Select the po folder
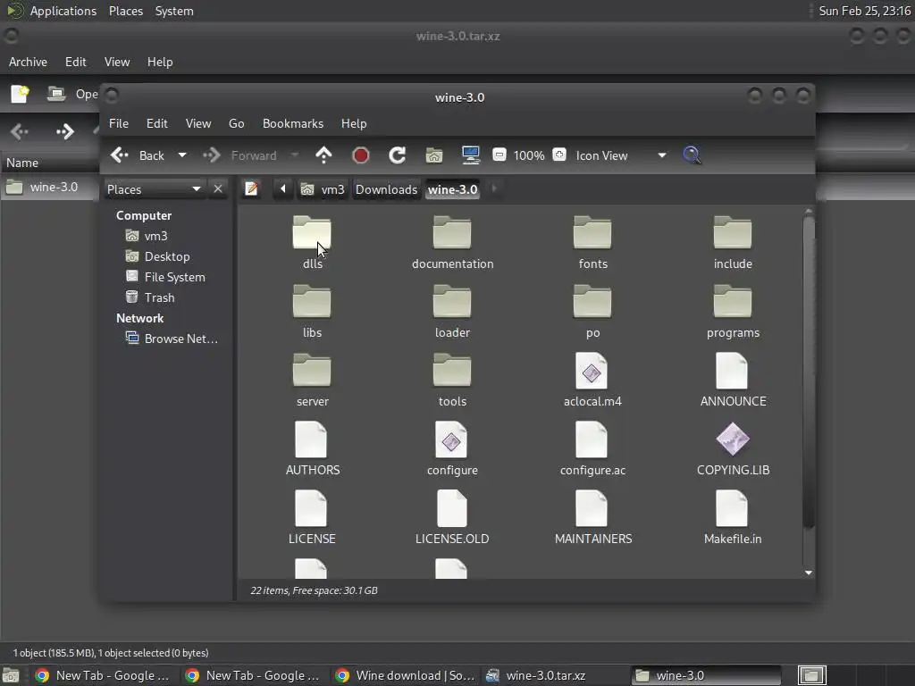 592,310
